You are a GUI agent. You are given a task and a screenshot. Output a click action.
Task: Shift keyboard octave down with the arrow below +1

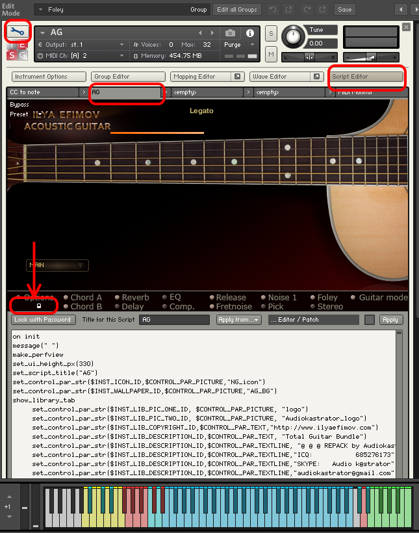pyautogui.click(x=10, y=516)
